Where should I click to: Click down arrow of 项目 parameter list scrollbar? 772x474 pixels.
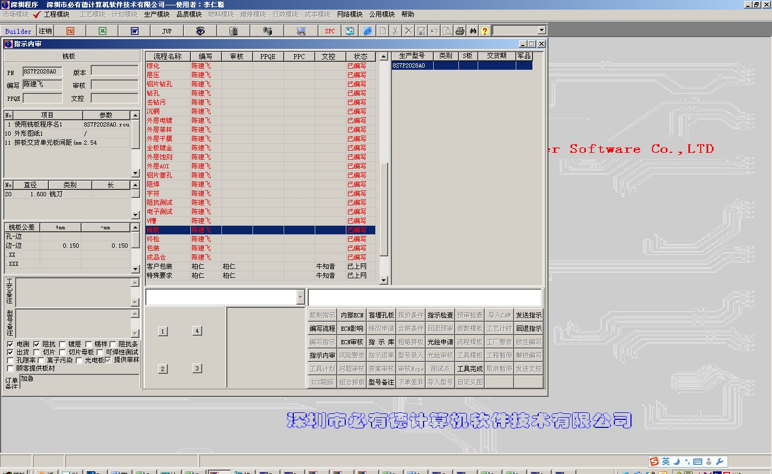[x=136, y=173]
